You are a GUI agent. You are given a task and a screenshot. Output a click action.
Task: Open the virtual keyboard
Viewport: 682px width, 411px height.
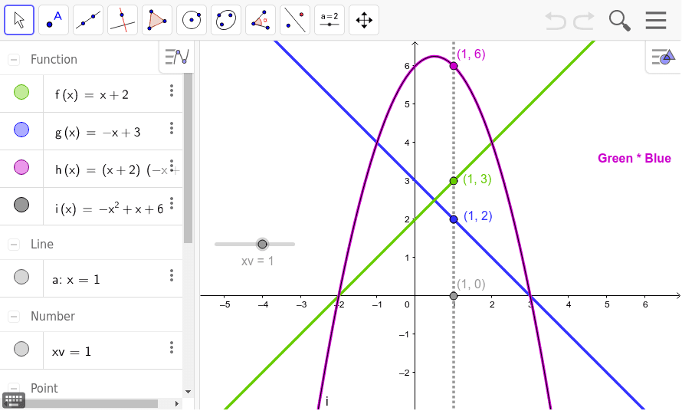14,399
